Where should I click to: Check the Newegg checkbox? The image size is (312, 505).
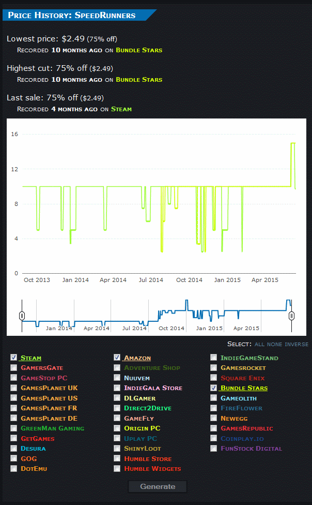click(213, 418)
